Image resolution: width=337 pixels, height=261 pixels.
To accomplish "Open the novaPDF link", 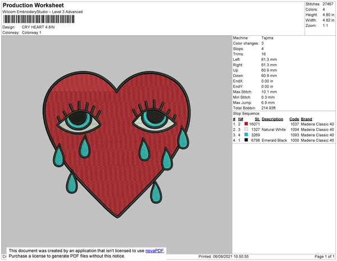I will (154, 251).
